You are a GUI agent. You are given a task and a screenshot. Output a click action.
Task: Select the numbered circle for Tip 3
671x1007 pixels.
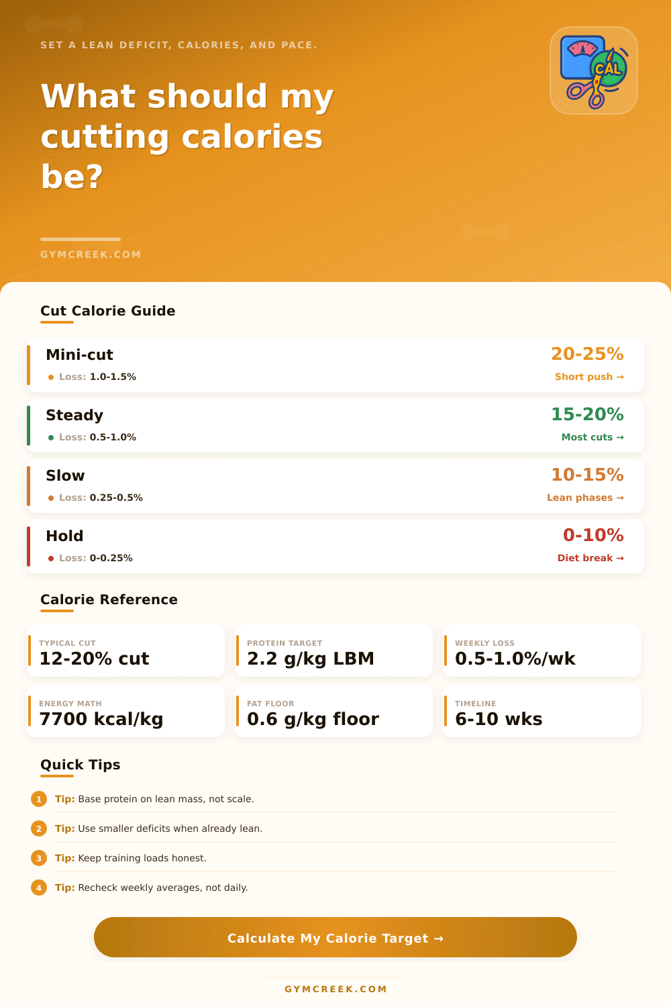click(x=39, y=858)
